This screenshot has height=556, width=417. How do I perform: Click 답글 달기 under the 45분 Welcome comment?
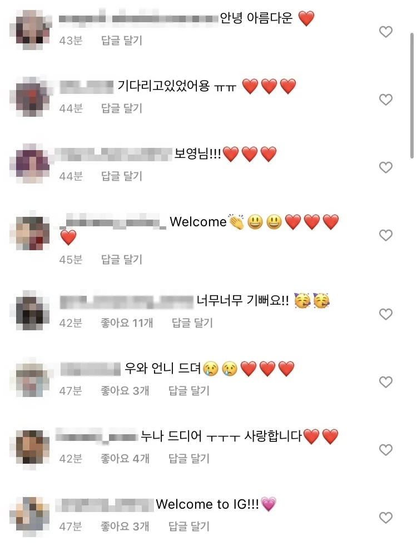click(122, 260)
